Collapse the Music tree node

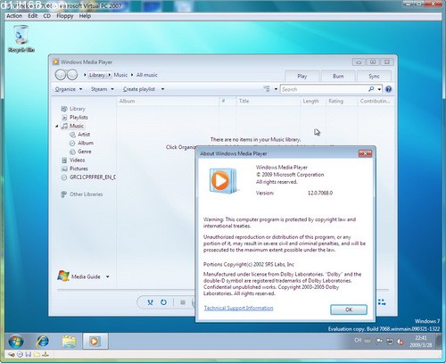pyautogui.click(x=57, y=127)
